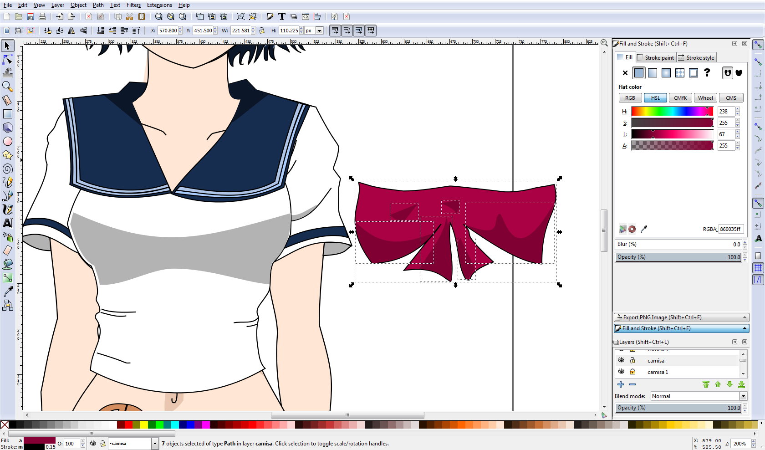Unlock the camisa 1 layer
The width and height of the screenshot is (765, 450).
pos(632,372)
